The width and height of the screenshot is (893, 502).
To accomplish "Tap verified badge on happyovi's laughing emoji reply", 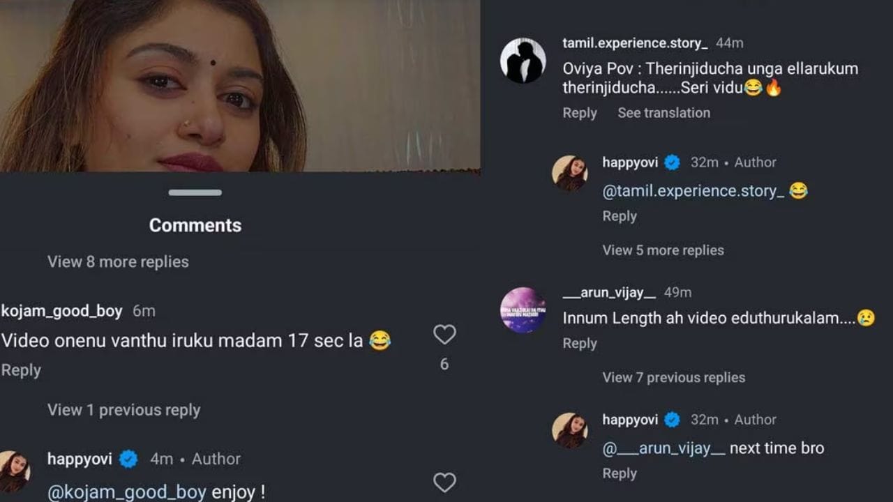I will [x=672, y=162].
